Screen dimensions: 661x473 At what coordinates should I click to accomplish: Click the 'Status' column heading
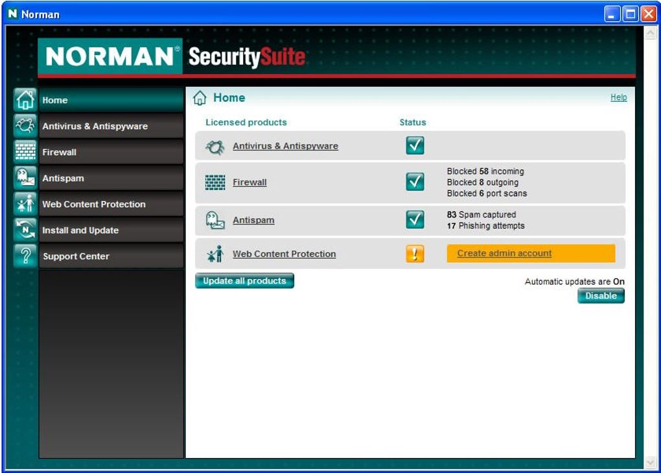413,123
